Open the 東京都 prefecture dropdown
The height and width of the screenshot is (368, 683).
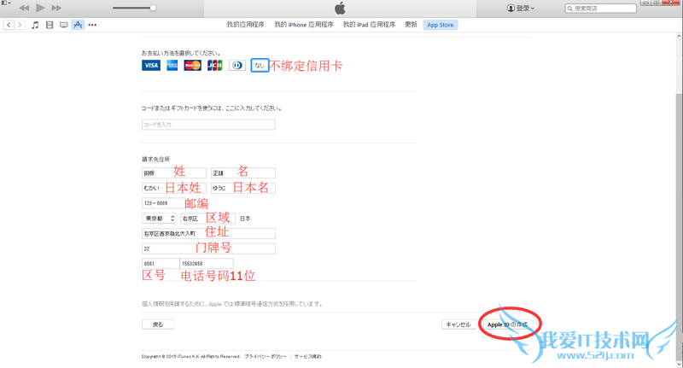click(159, 219)
